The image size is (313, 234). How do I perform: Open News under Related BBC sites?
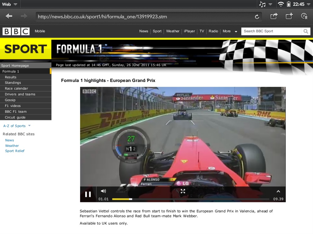[x=9, y=140]
